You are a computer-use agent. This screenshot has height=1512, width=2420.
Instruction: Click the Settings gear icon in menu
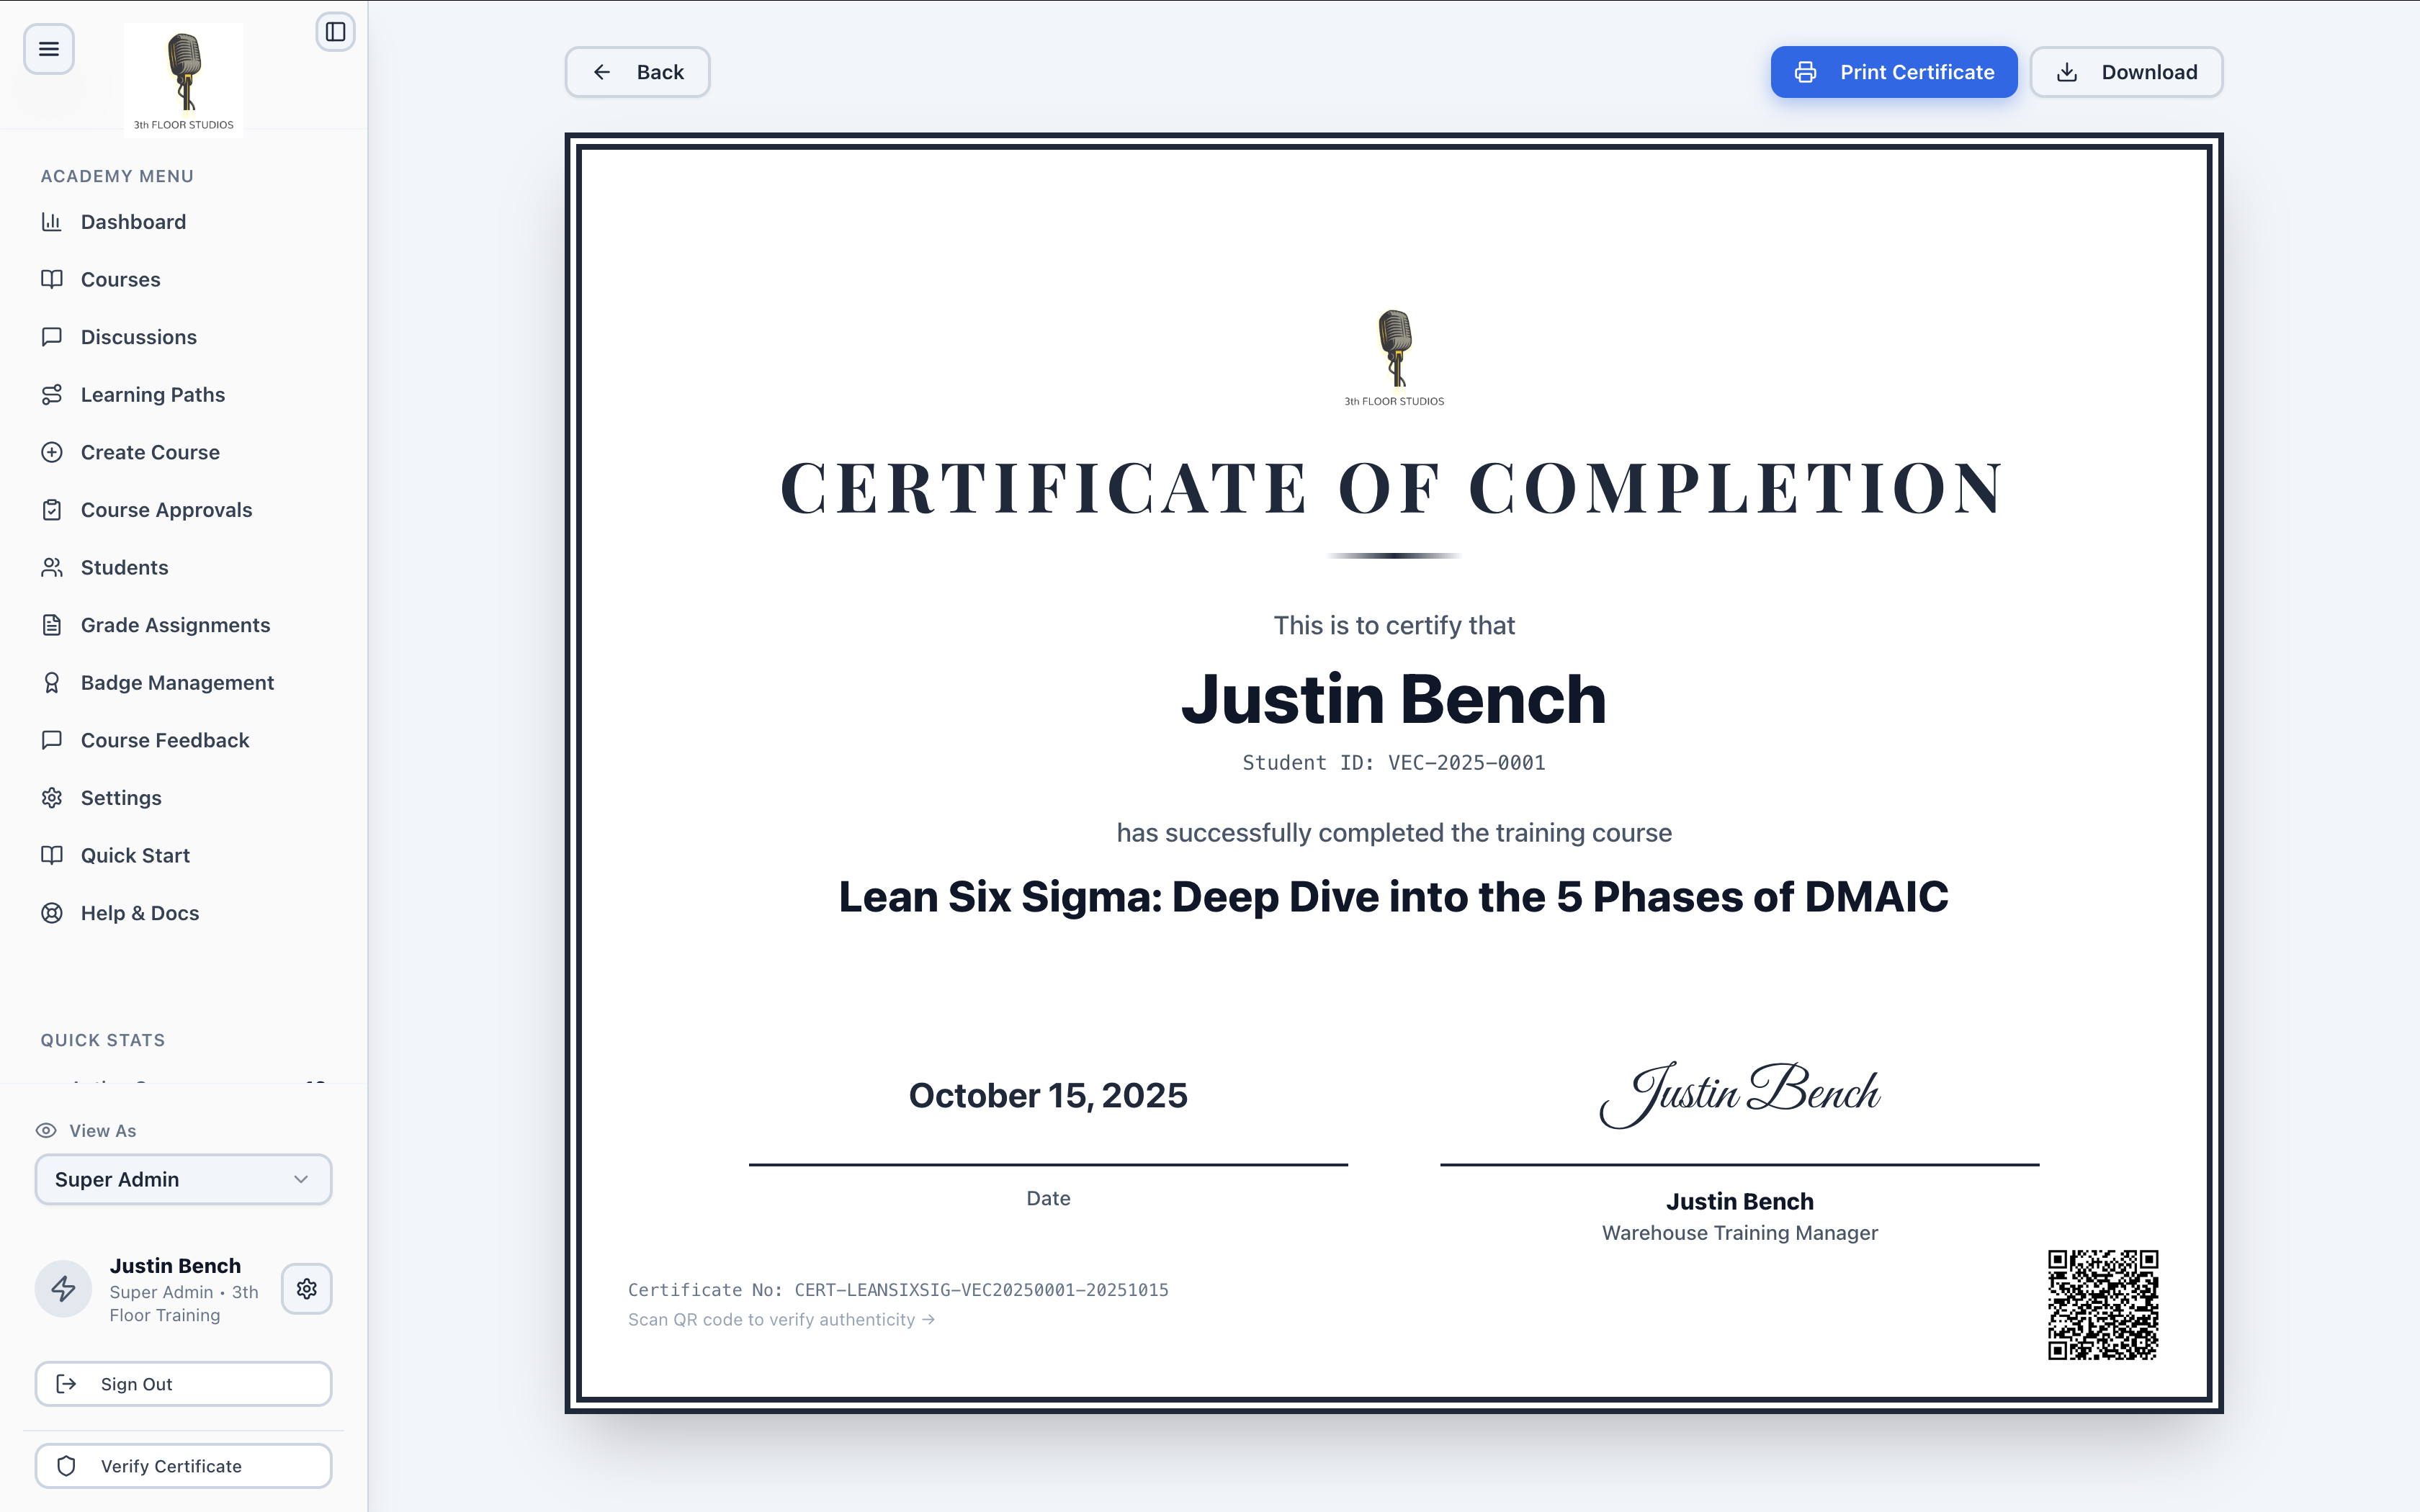(x=52, y=798)
